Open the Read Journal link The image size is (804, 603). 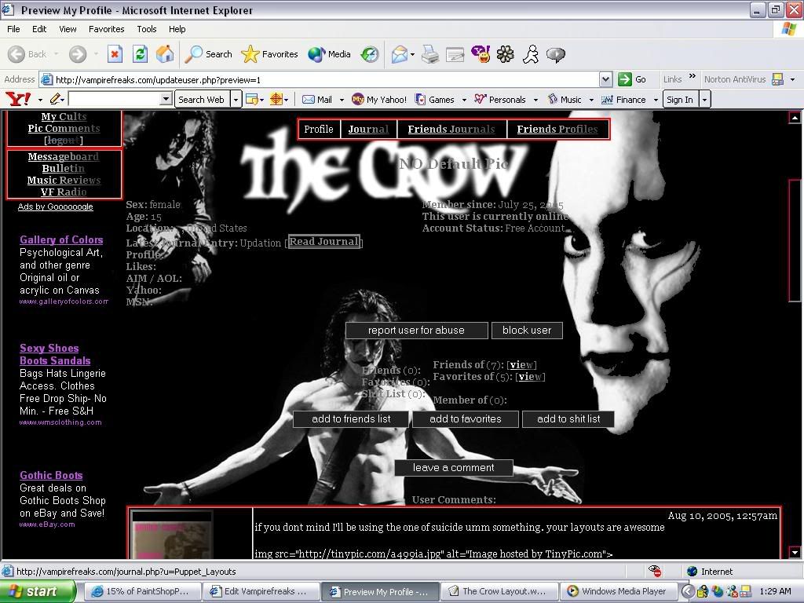pos(324,242)
